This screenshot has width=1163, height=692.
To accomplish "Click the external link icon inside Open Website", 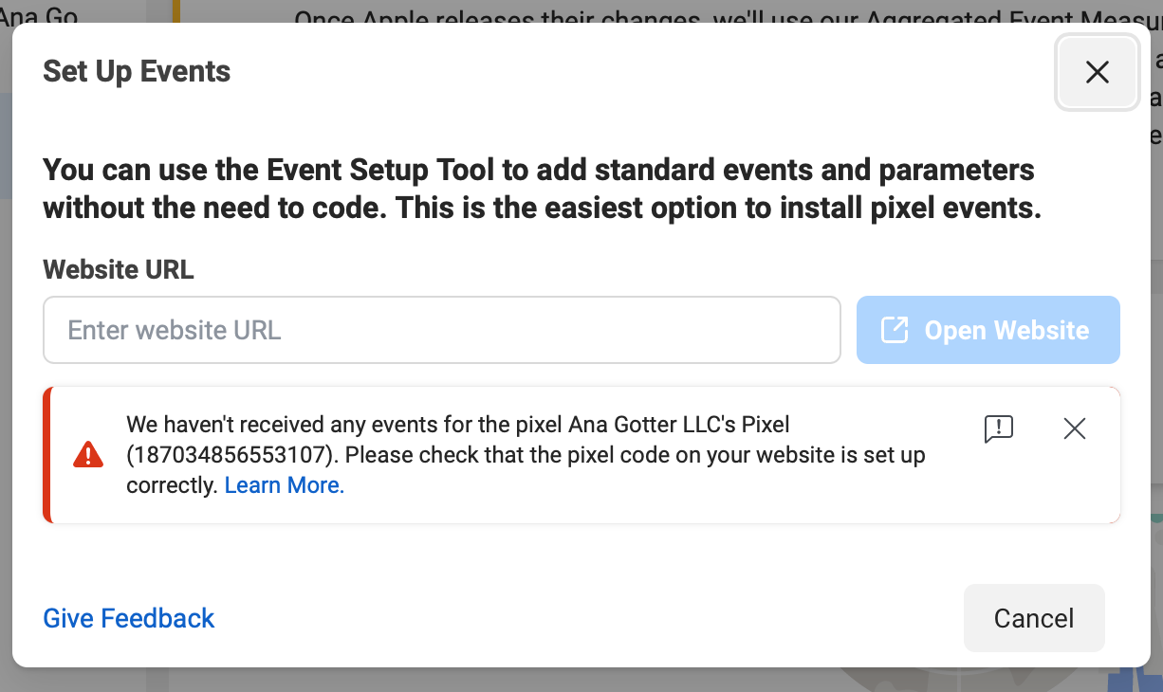I will click(x=894, y=330).
